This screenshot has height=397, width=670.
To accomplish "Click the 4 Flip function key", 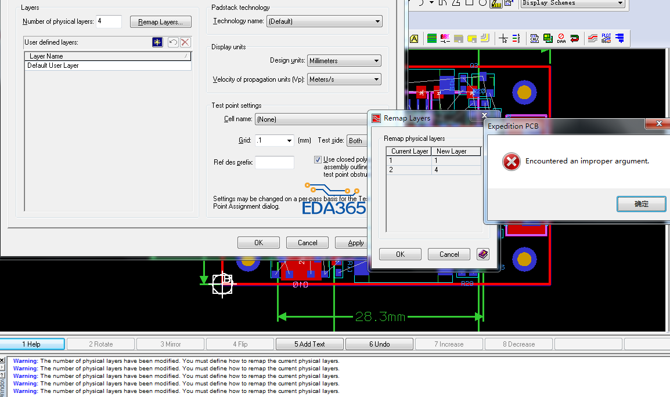I will [240, 344].
